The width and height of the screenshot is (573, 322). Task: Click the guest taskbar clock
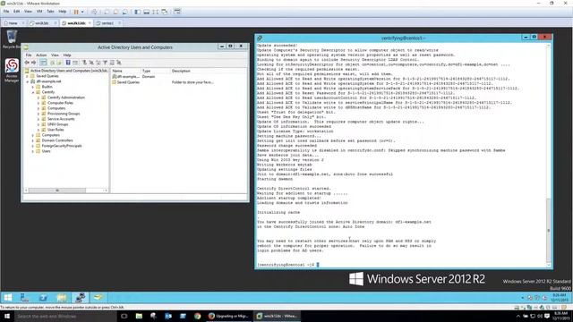[560, 298]
